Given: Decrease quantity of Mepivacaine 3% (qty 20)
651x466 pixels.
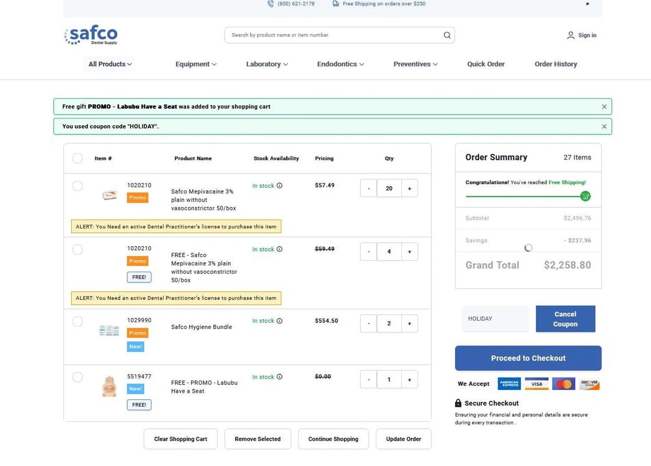Looking at the screenshot, I should coord(368,188).
